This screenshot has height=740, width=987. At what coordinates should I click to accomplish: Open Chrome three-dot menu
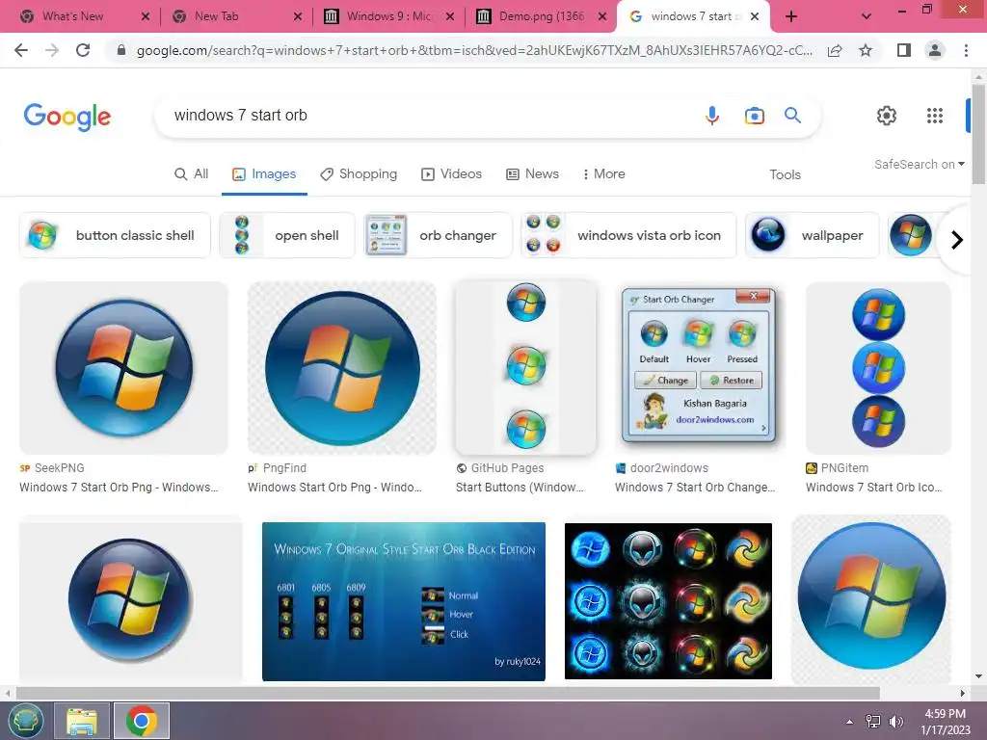pos(966,50)
